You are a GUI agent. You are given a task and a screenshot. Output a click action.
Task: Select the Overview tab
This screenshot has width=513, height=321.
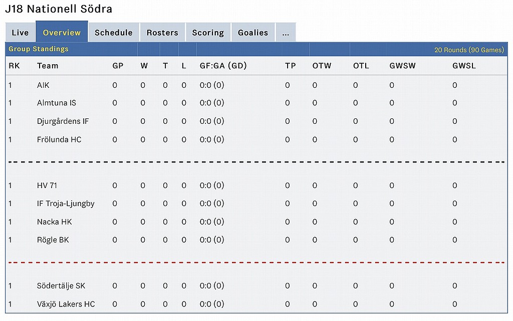click(62, 32)
